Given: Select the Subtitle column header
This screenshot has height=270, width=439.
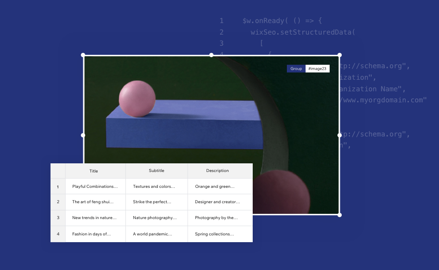Looking at the screenshot, I should click(x=156, y=171).
